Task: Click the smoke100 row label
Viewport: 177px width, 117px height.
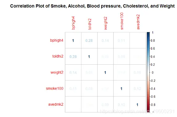Action: pyautogui.click(x=54, y=89)
